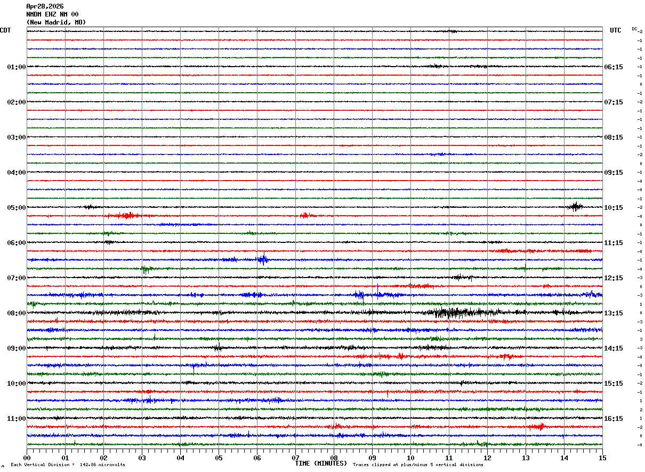Click the 15:15 UTC time label
The width and height of the screenshot is (645, 472).
click(614, 384)
